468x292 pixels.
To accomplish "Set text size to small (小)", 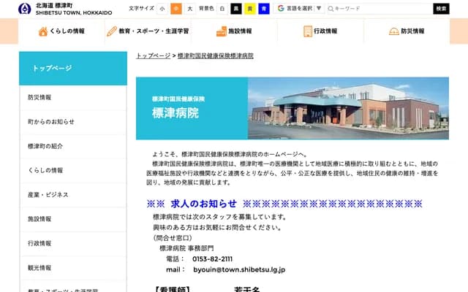I will click(162, 9).
